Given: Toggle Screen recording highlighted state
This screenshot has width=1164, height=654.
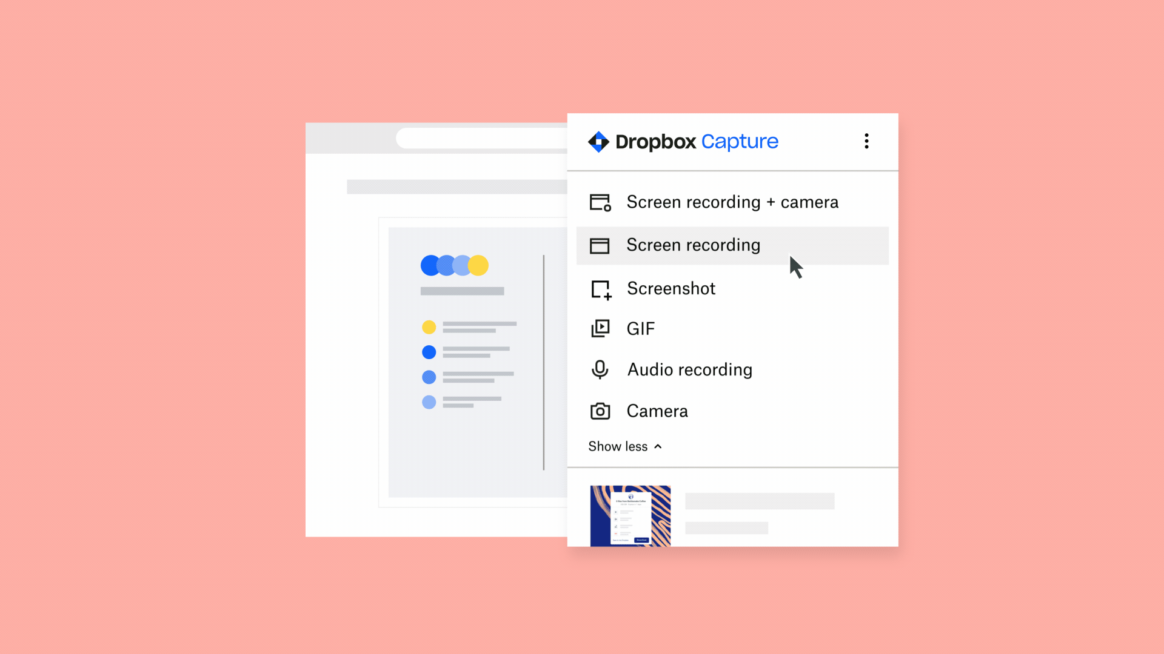Looking at the screenshot, I should (732, 245).
